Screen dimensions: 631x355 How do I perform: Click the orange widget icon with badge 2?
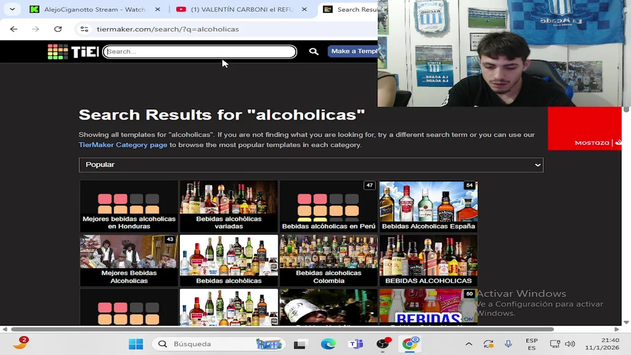click(x=20, y=343)
